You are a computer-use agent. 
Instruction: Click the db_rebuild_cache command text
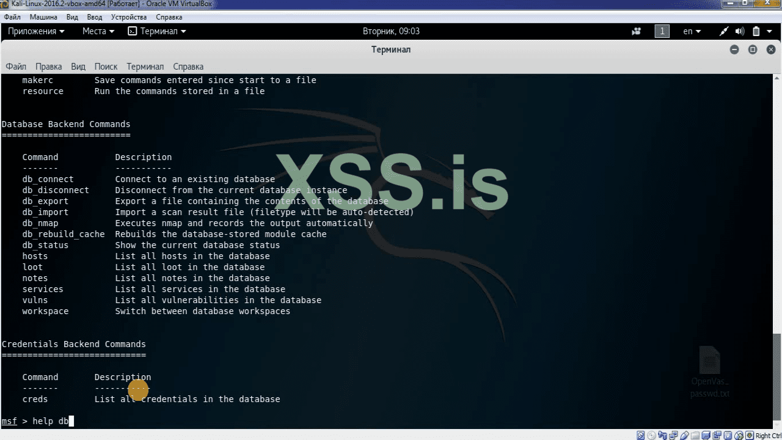[x=64, y=234]
